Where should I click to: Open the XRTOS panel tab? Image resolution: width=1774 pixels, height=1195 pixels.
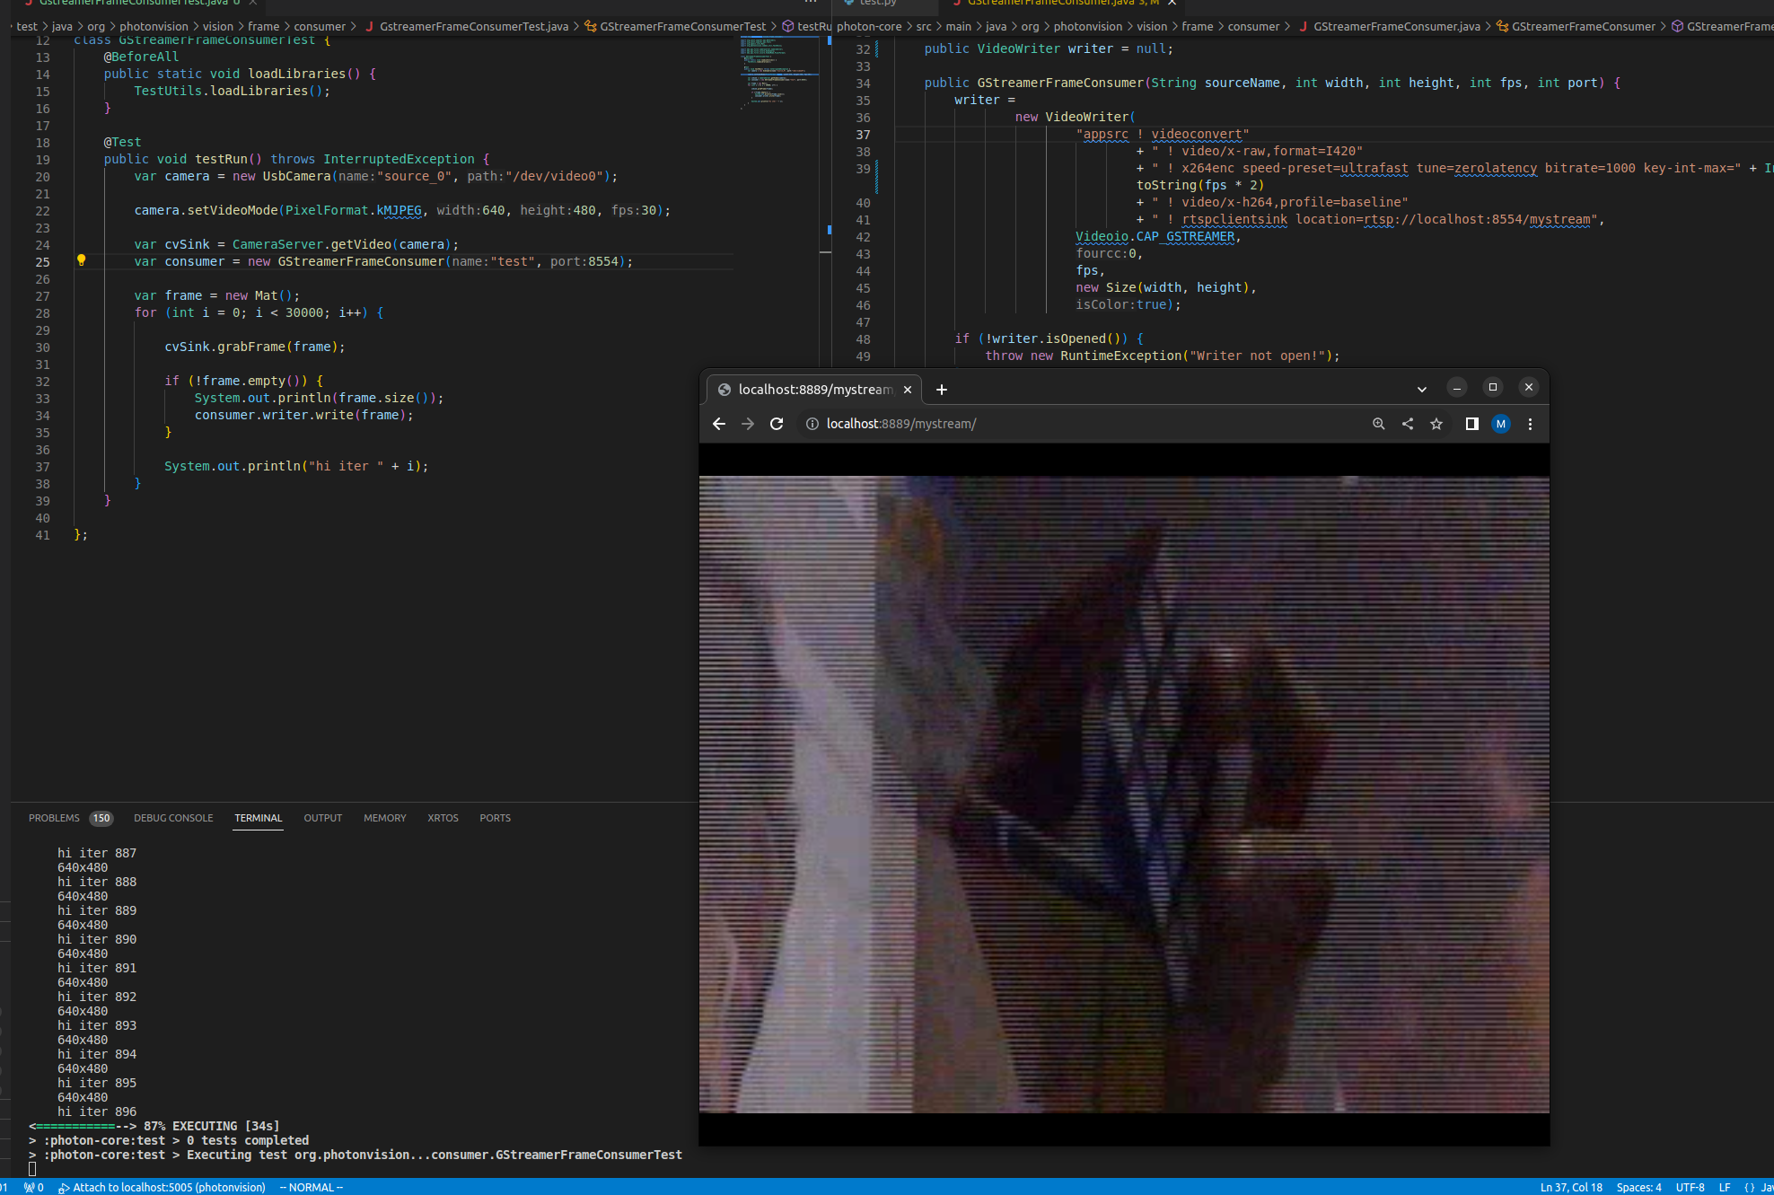[x=443, y=818]
